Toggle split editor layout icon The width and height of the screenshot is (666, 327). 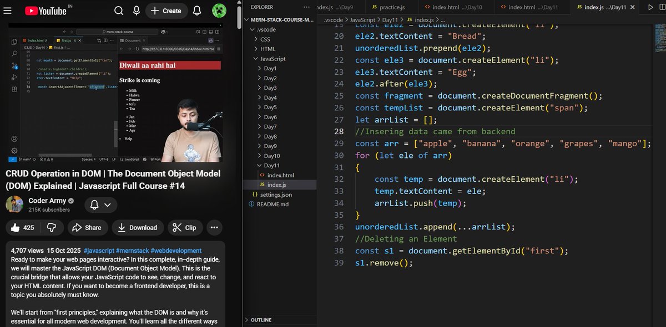point(663,7)
